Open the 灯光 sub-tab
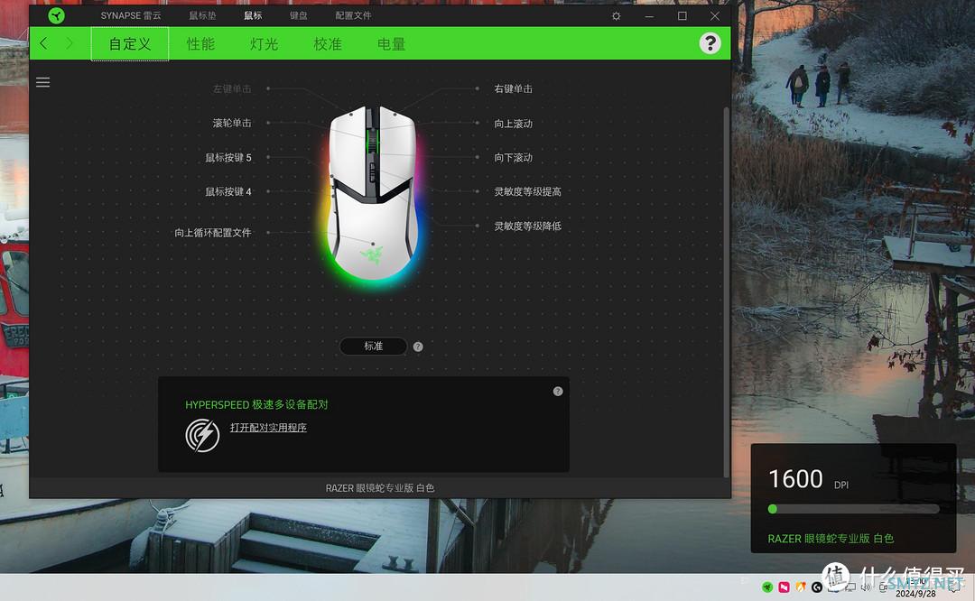975x601 pixels. (x=264, y=44)
